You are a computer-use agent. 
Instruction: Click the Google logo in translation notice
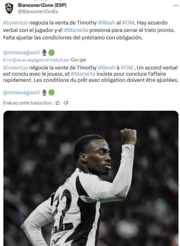point(78,60)
